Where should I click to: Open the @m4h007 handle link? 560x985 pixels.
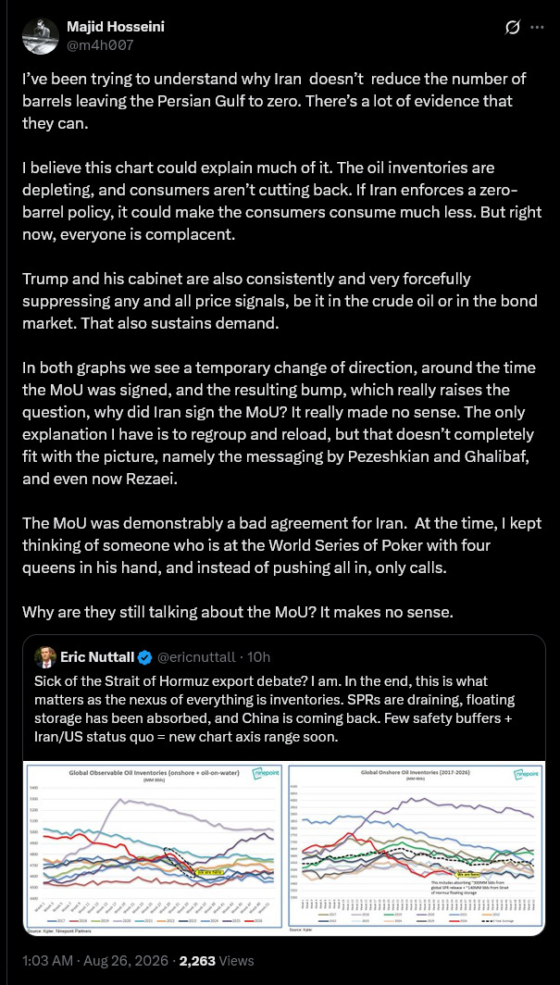tap(101, 44)
